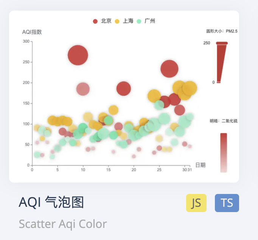Viewport: 258px width, 240px height.
Task: Click the TS badge icon
Action: [227, 203]
